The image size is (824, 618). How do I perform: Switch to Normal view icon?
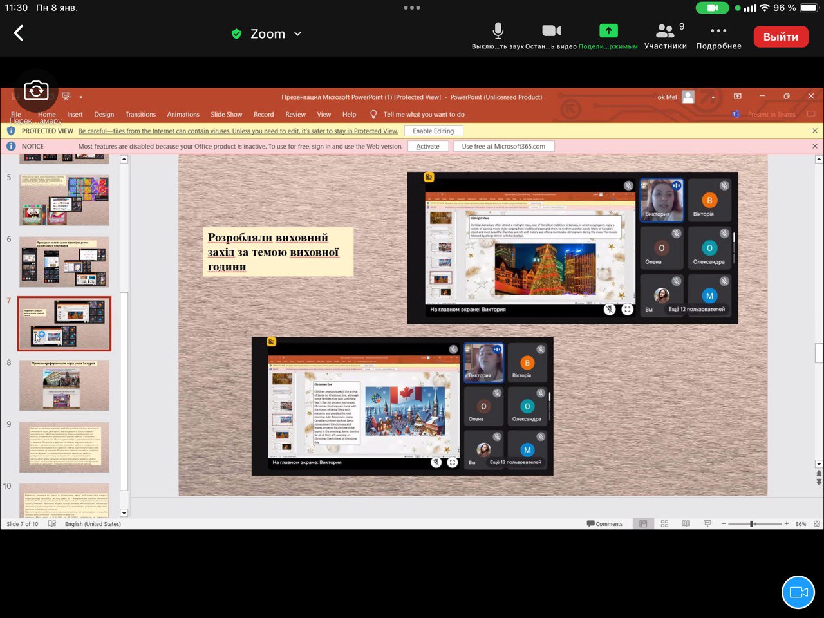(x=643, y=524)
